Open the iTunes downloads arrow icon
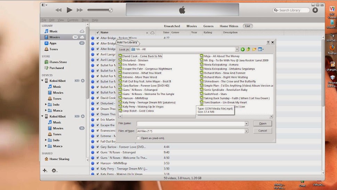 click(x=315, y=10)
